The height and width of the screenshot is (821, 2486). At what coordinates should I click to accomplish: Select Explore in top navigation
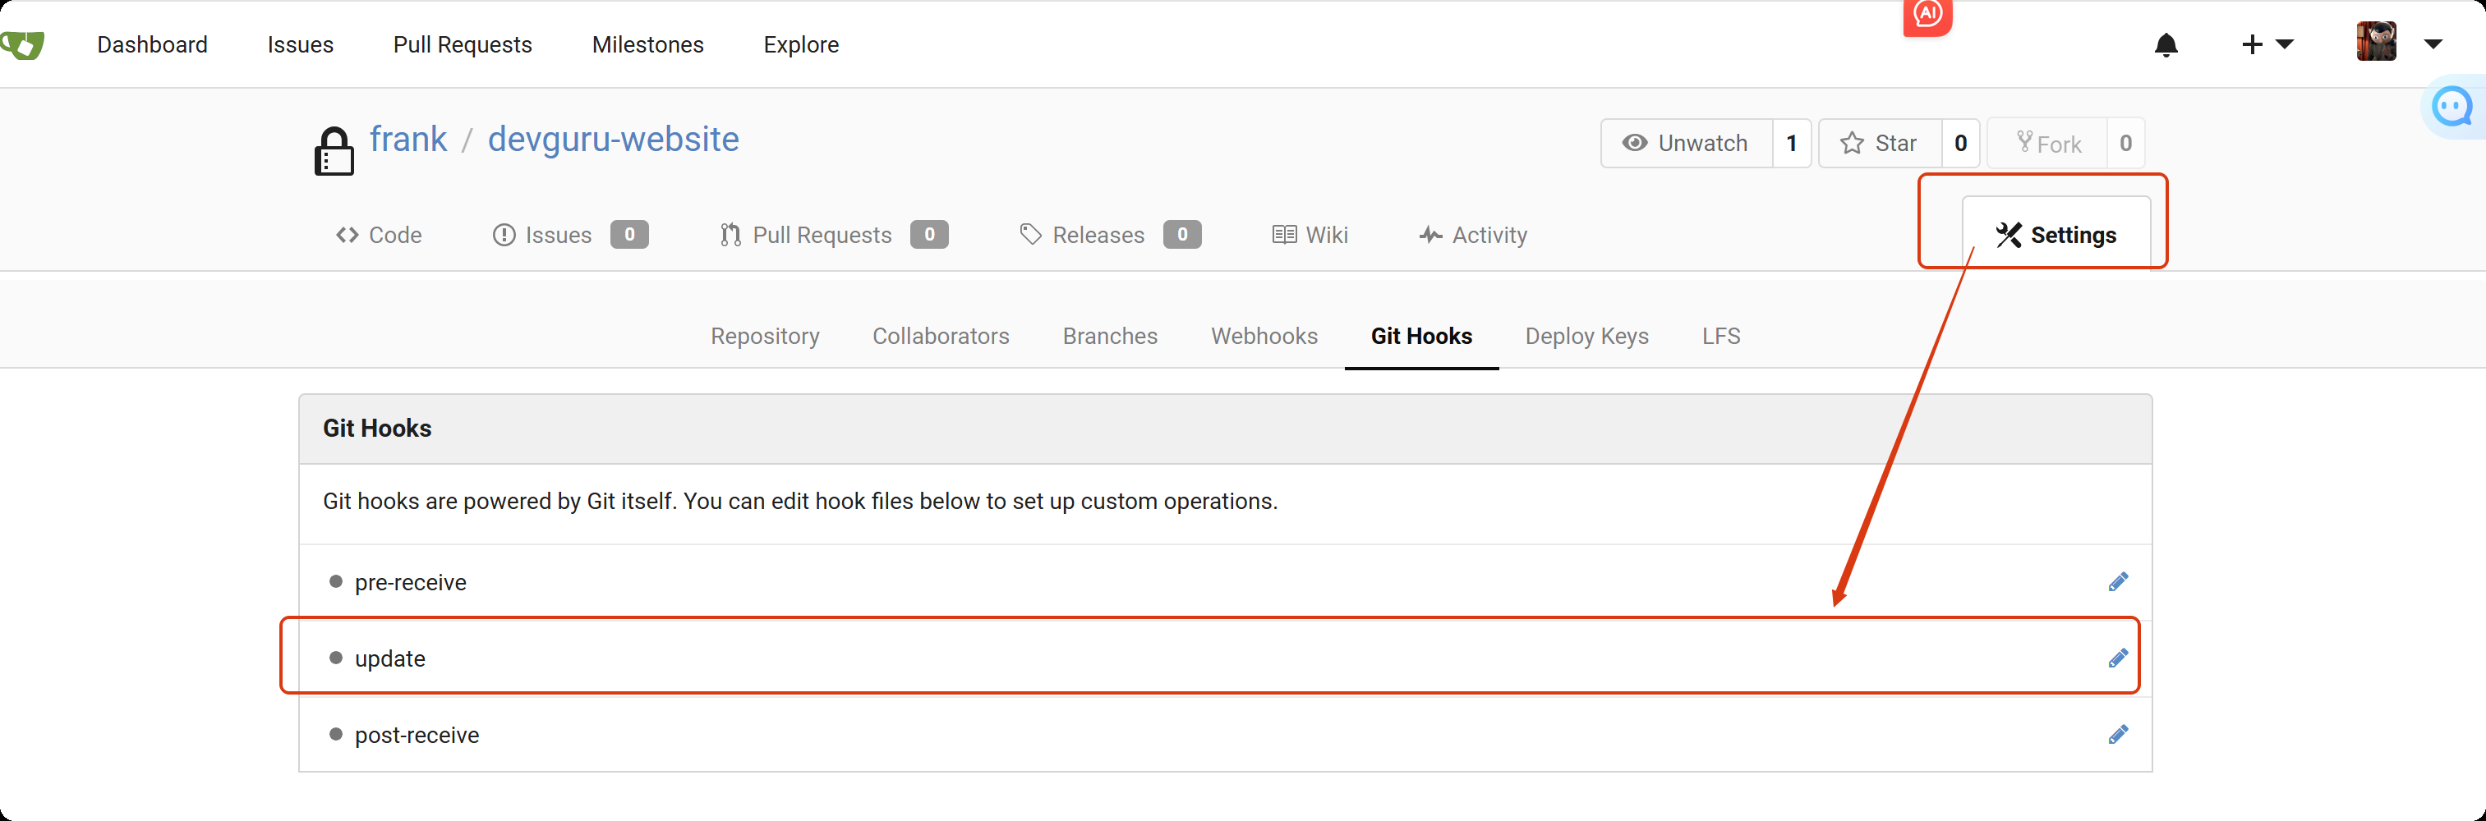pyautogui.click(x=800, y=45)
